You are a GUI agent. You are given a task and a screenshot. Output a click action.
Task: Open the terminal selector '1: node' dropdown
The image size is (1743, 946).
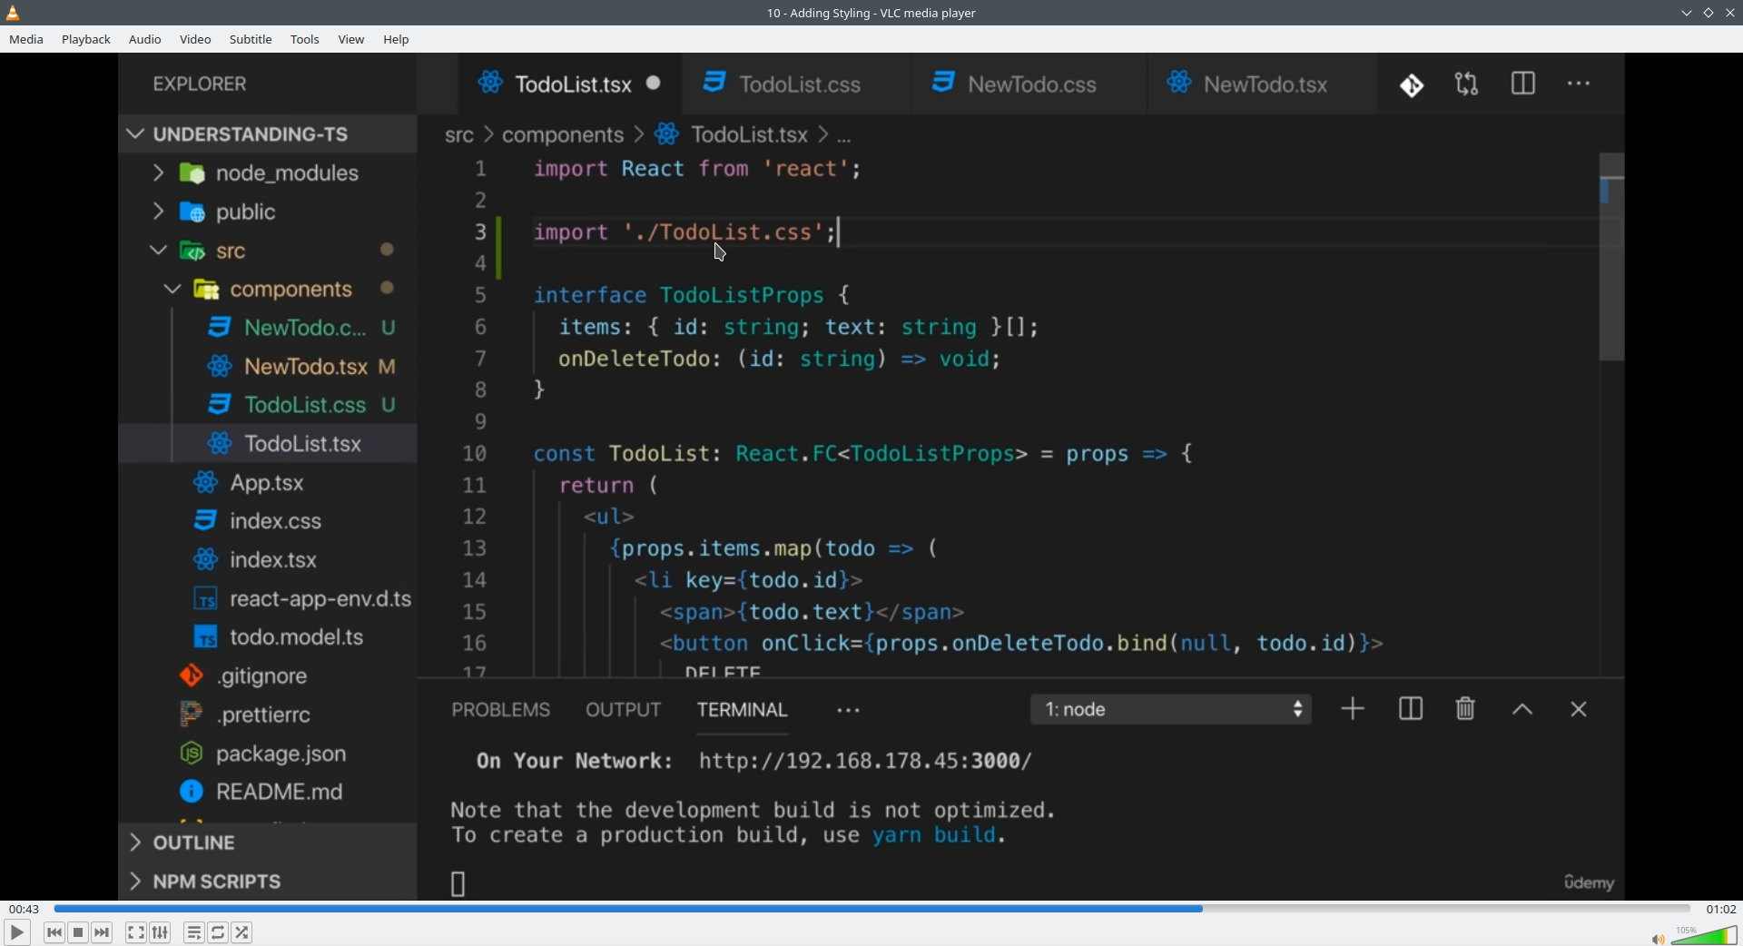[x=1171, y=710]
